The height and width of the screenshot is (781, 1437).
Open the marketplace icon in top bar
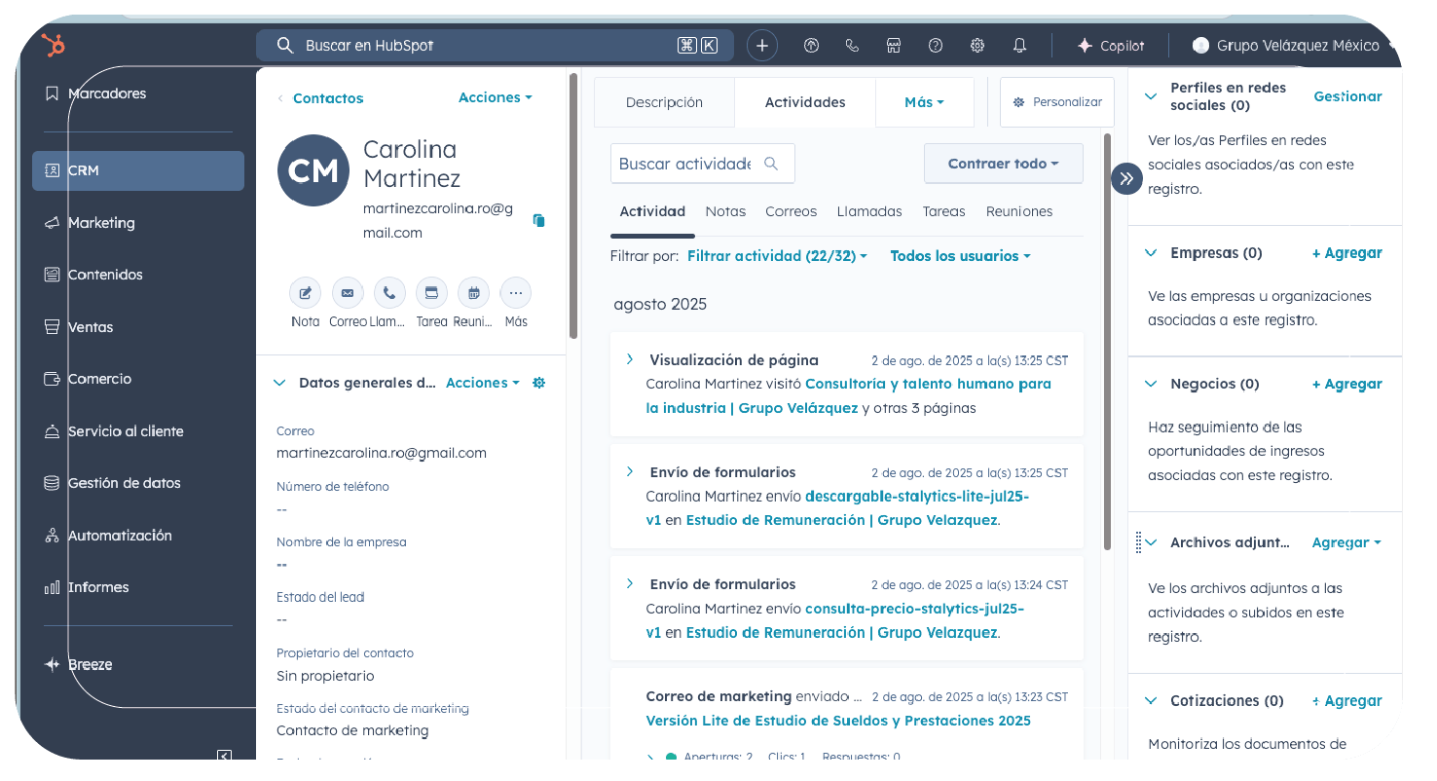[893, 46]
